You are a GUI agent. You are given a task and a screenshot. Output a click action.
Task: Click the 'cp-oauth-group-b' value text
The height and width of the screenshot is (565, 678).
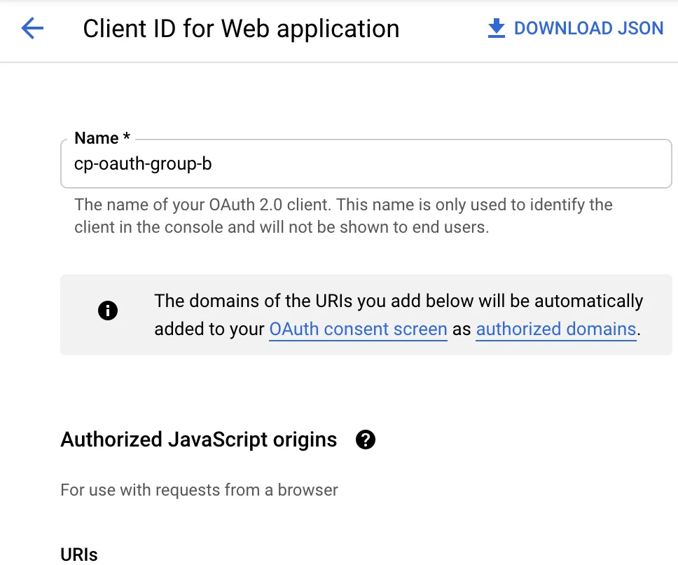[142, 164]
